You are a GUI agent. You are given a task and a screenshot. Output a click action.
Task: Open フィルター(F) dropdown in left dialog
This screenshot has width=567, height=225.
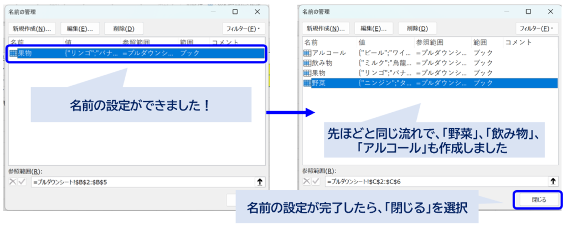click(244, 29)
